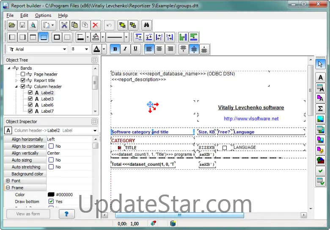The width and height of the screenshot is (330, 230).
Task: Click the database icon in status bar
Action: (173, 224)
